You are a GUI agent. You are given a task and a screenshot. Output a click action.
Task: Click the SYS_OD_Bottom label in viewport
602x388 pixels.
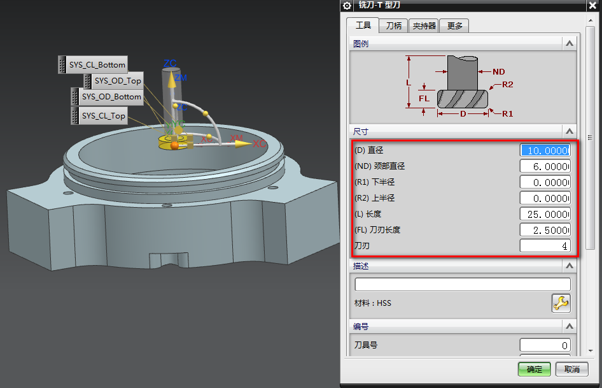(x=111, y=97)
